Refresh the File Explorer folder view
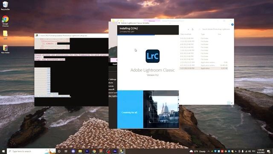This screenshot has width=273, height=154. pyautogui.click(x=192, y=30)
